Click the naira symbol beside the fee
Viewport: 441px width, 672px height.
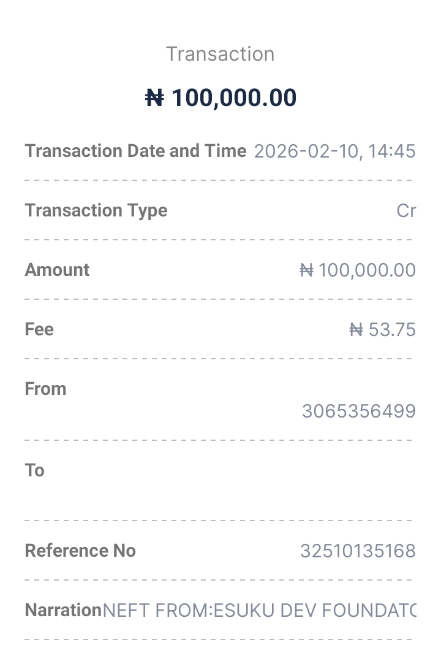click(x=356, y=330)
